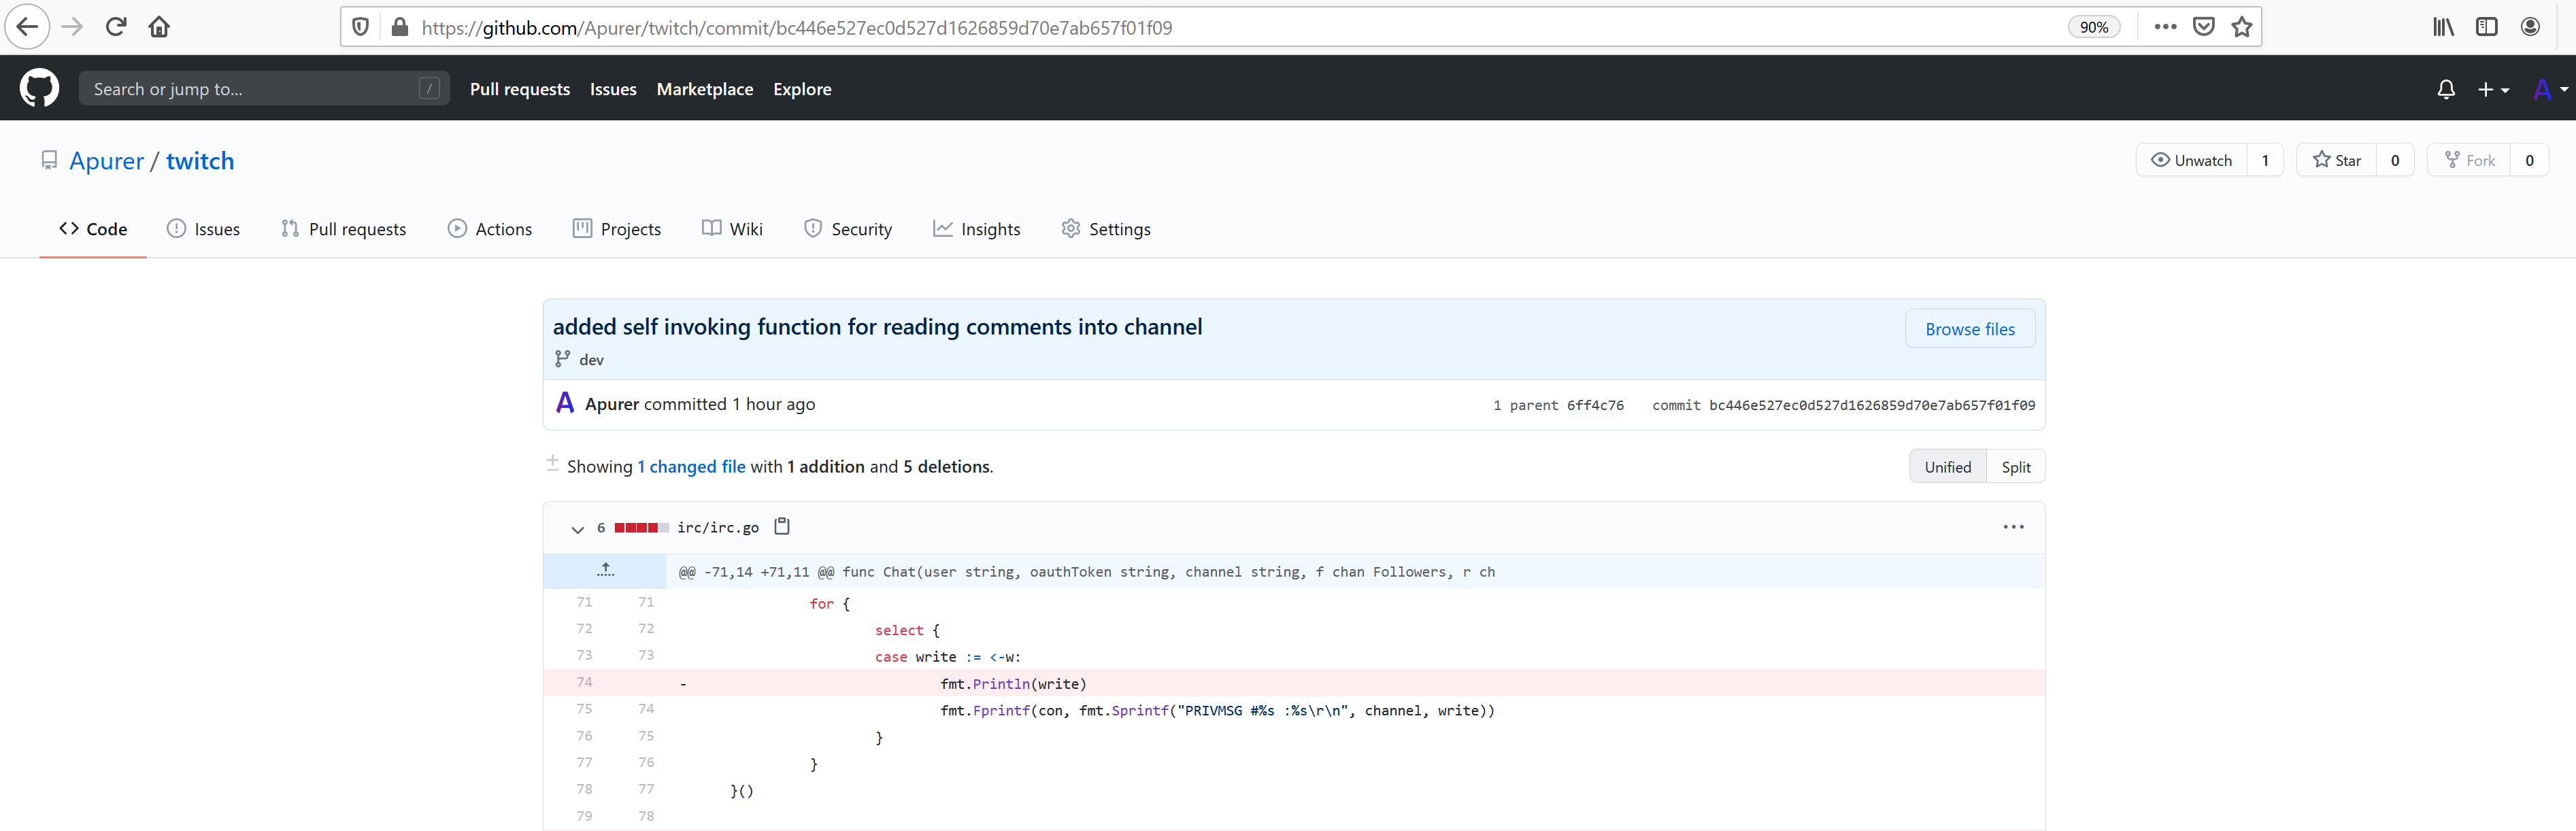
Task: Open the Apurer commit author avatar
Action: [565, 403]
